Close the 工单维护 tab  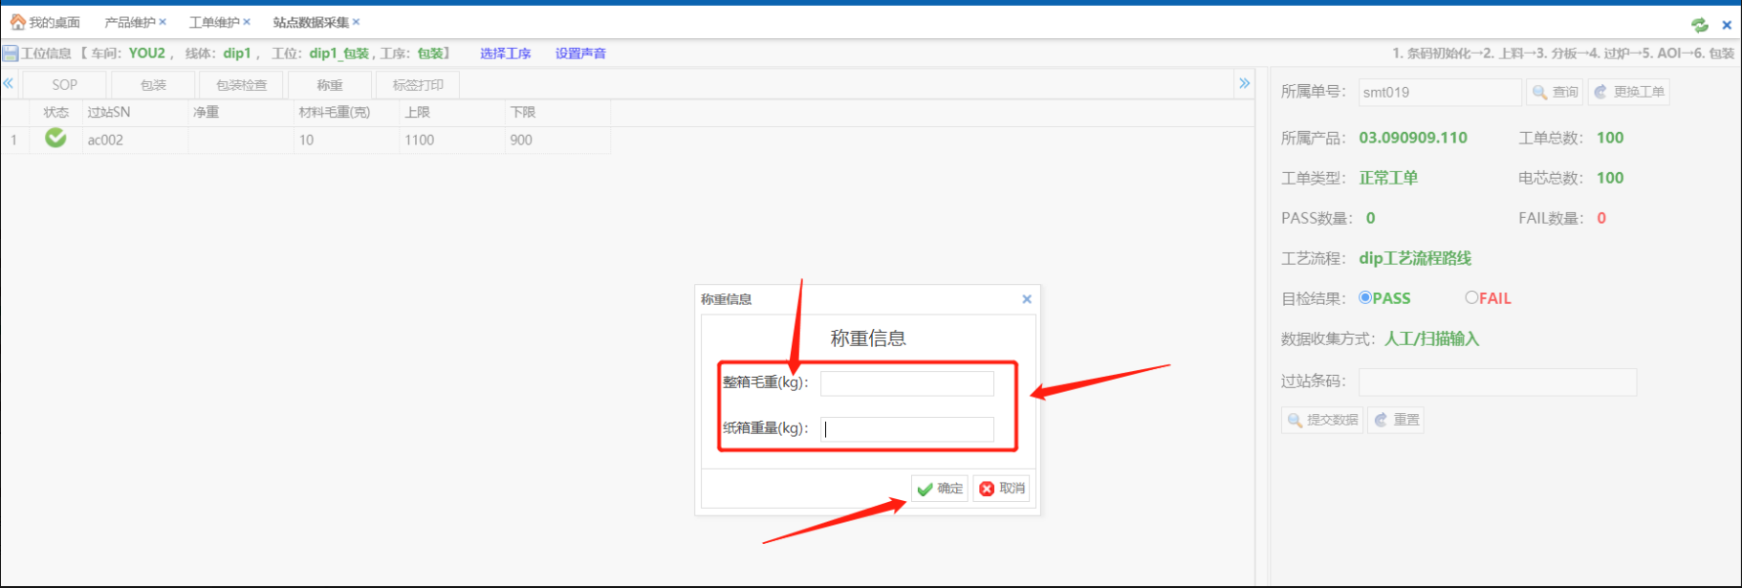tap(247, 22)
